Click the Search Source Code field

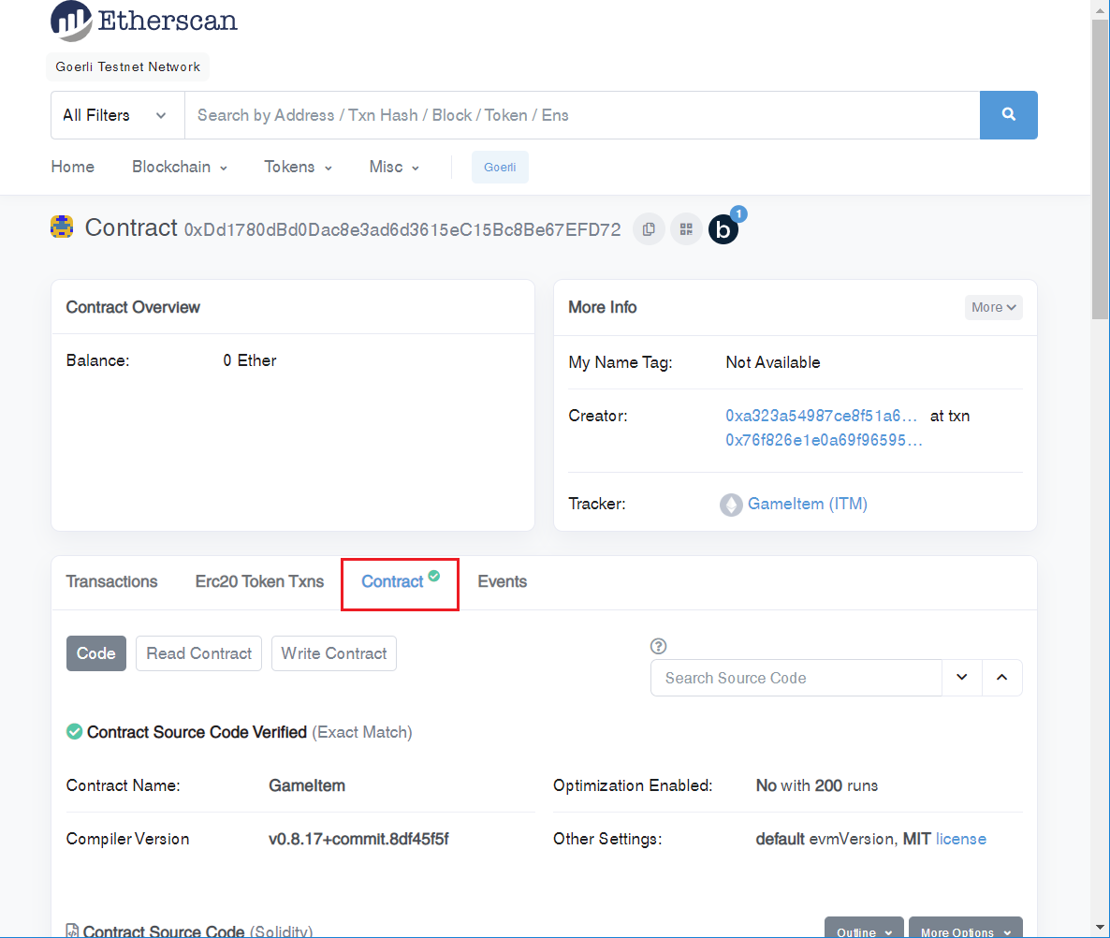pyautogui.click(x=796, y=678)
